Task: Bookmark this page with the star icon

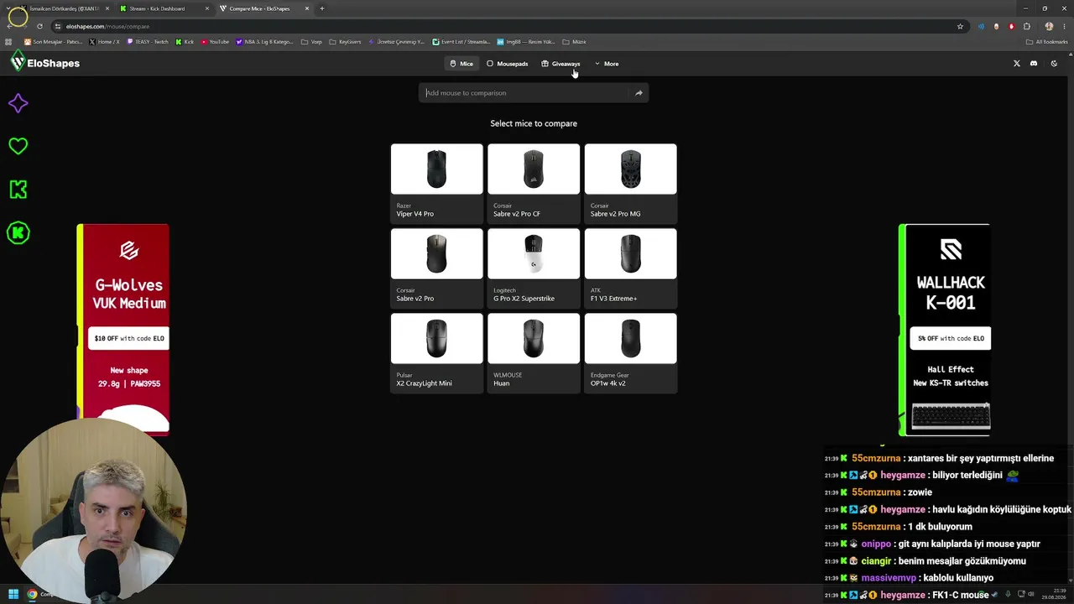Action: pyautogui.click(x=960, y=26)
